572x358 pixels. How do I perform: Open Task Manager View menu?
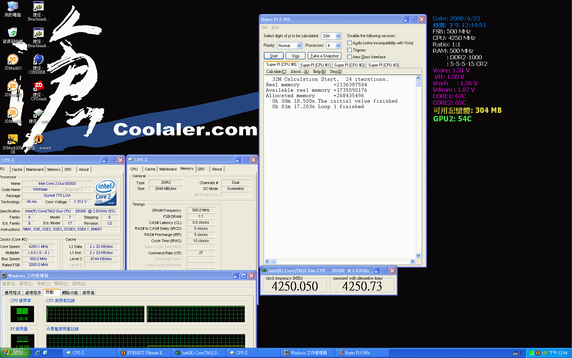[x=44, y=284]
